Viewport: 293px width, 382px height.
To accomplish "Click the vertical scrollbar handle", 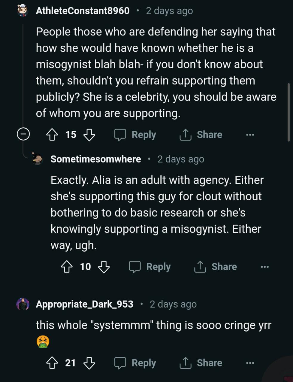I will click(x=288, y=112).
